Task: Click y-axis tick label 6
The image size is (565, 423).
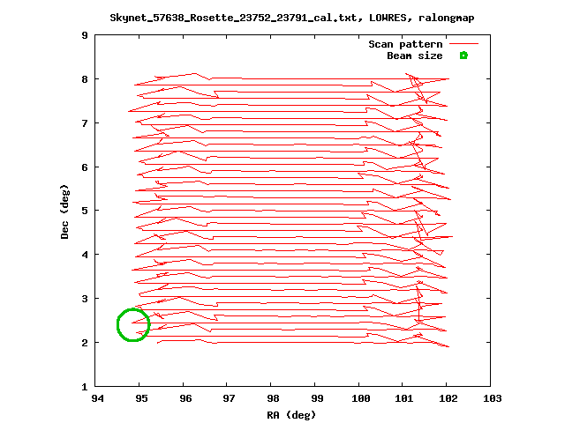Action: [85, 167]
